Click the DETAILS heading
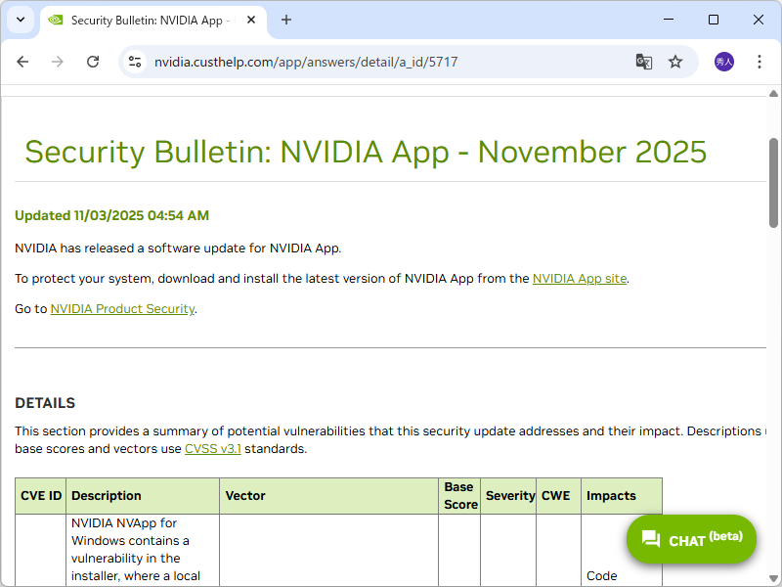The height and width of the screenshot is (587, 782). (x=45, y=403)
